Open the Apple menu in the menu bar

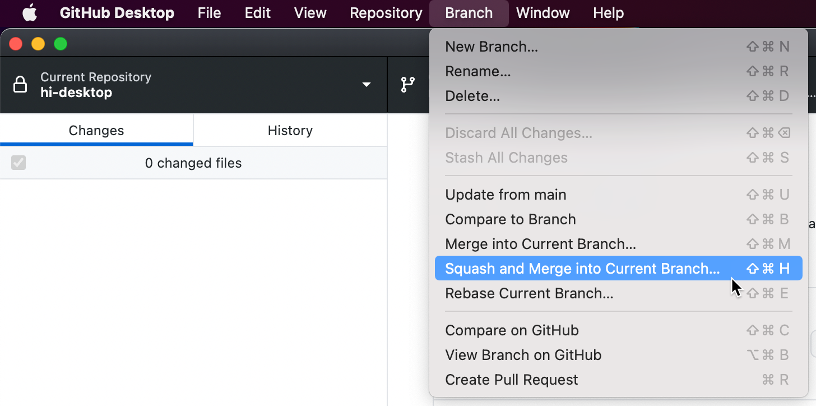29,12
